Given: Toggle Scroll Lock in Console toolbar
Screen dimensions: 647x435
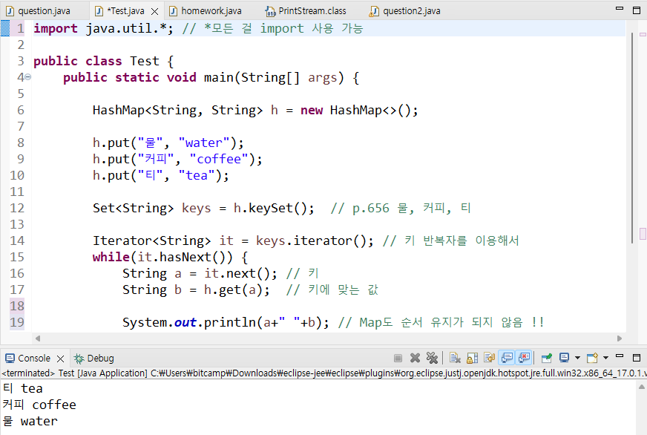Looking at the screenshot, I should [x=472, y=358].
